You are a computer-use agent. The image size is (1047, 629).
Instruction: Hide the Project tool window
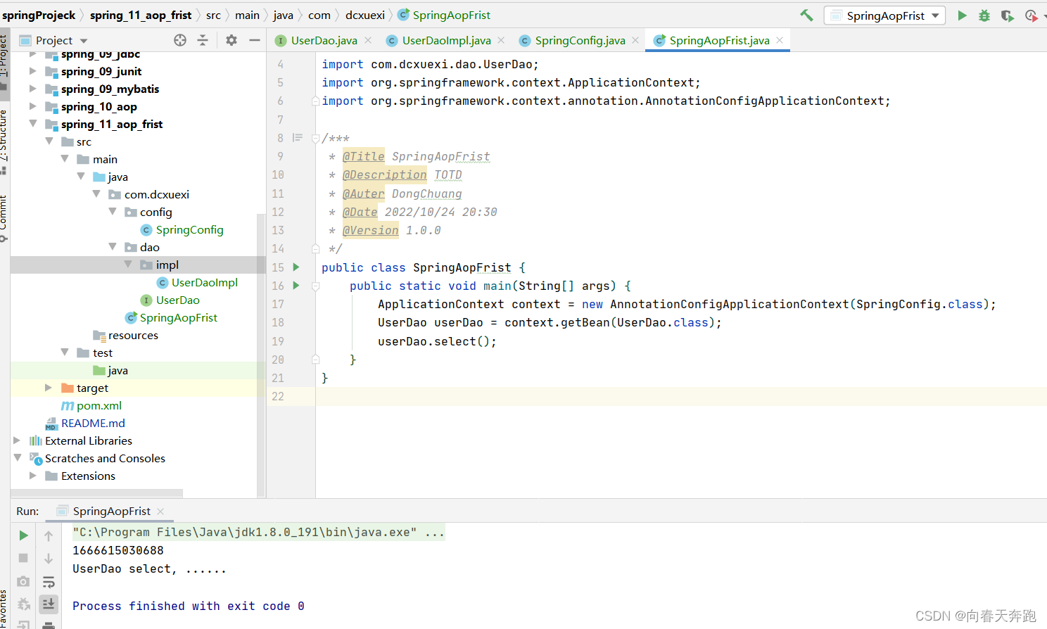pyautogui.click(x=255, y=40)
